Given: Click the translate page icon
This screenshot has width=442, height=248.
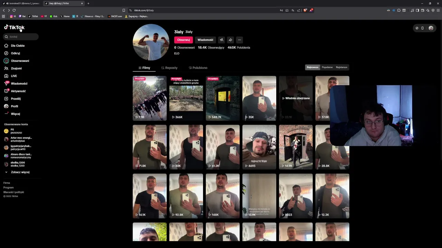Looking at the screenshot, I should [292, 10].
